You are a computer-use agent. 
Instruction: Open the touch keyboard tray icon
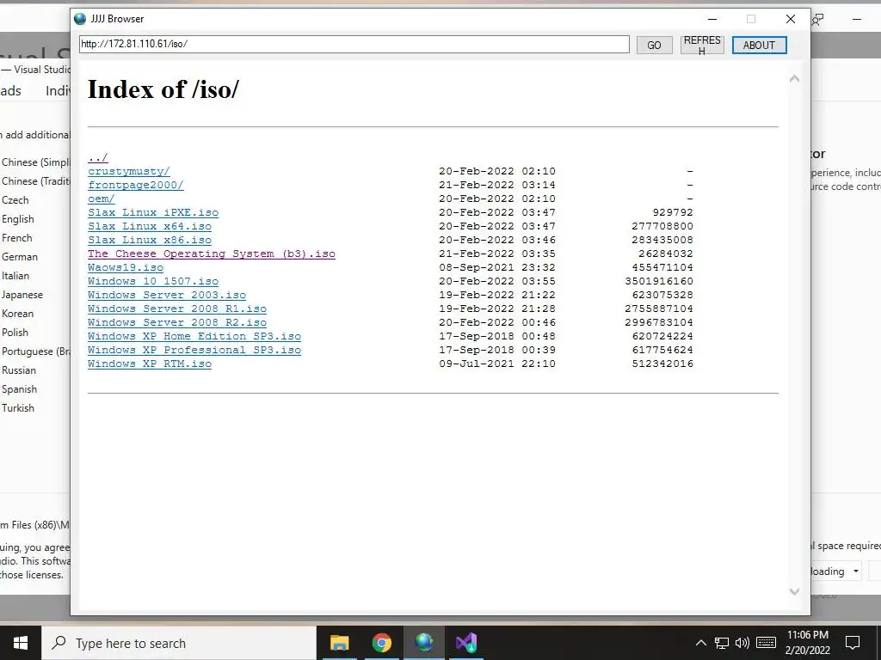coord(766,643)
